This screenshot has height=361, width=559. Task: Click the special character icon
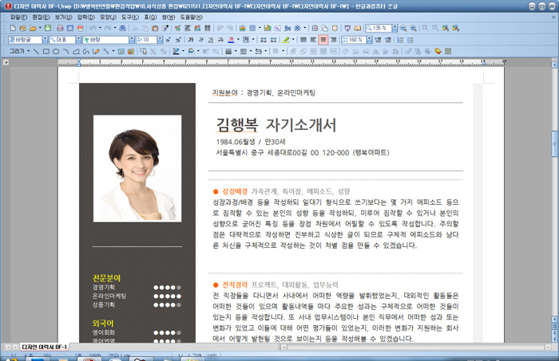pyautogui.click(x=297, y=28)
